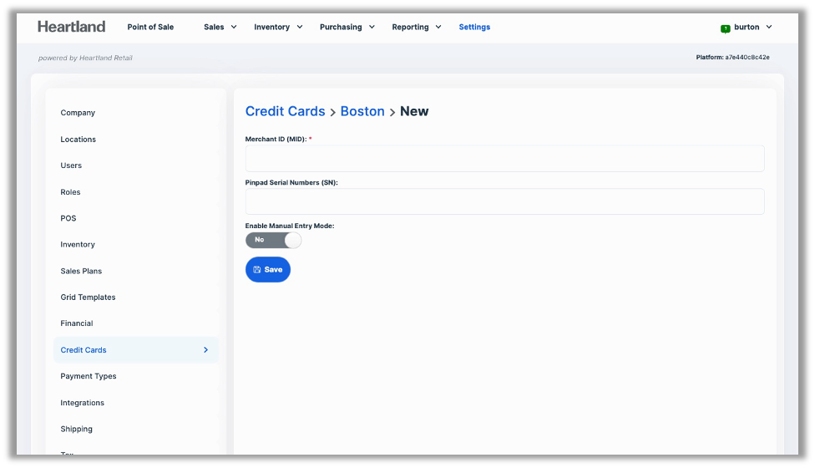Expand the Inventory dropdown in top navigation
Screen dimensions: 815x468
pyautogui.click(x=278, y=27)
